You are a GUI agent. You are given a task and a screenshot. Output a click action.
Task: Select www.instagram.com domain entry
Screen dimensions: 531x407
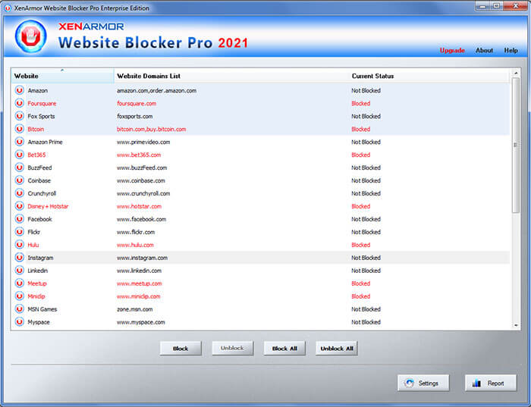[x=142, y=258]
